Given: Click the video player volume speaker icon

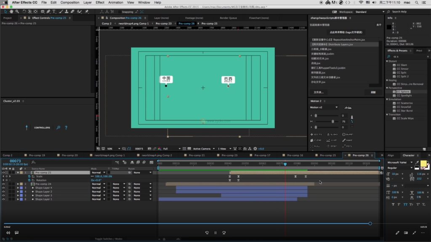Looking at the screenshot, I should [x=8, y=232].
